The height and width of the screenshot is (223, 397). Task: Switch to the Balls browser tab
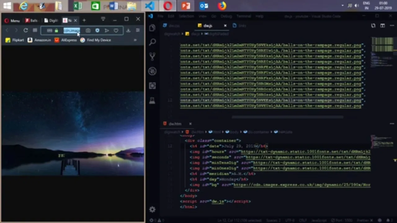point(32,20)
